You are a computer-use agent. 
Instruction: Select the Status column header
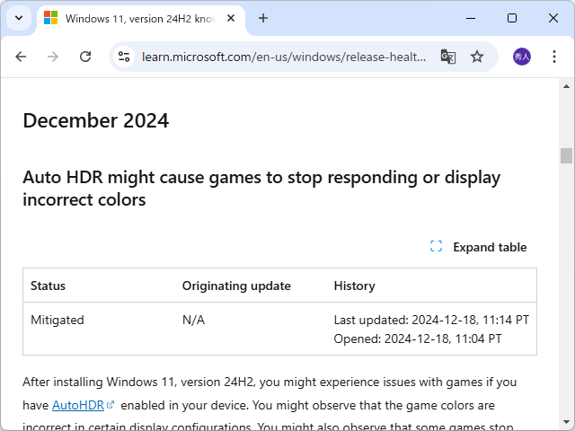pyautogui.click(x=48, y=286)
